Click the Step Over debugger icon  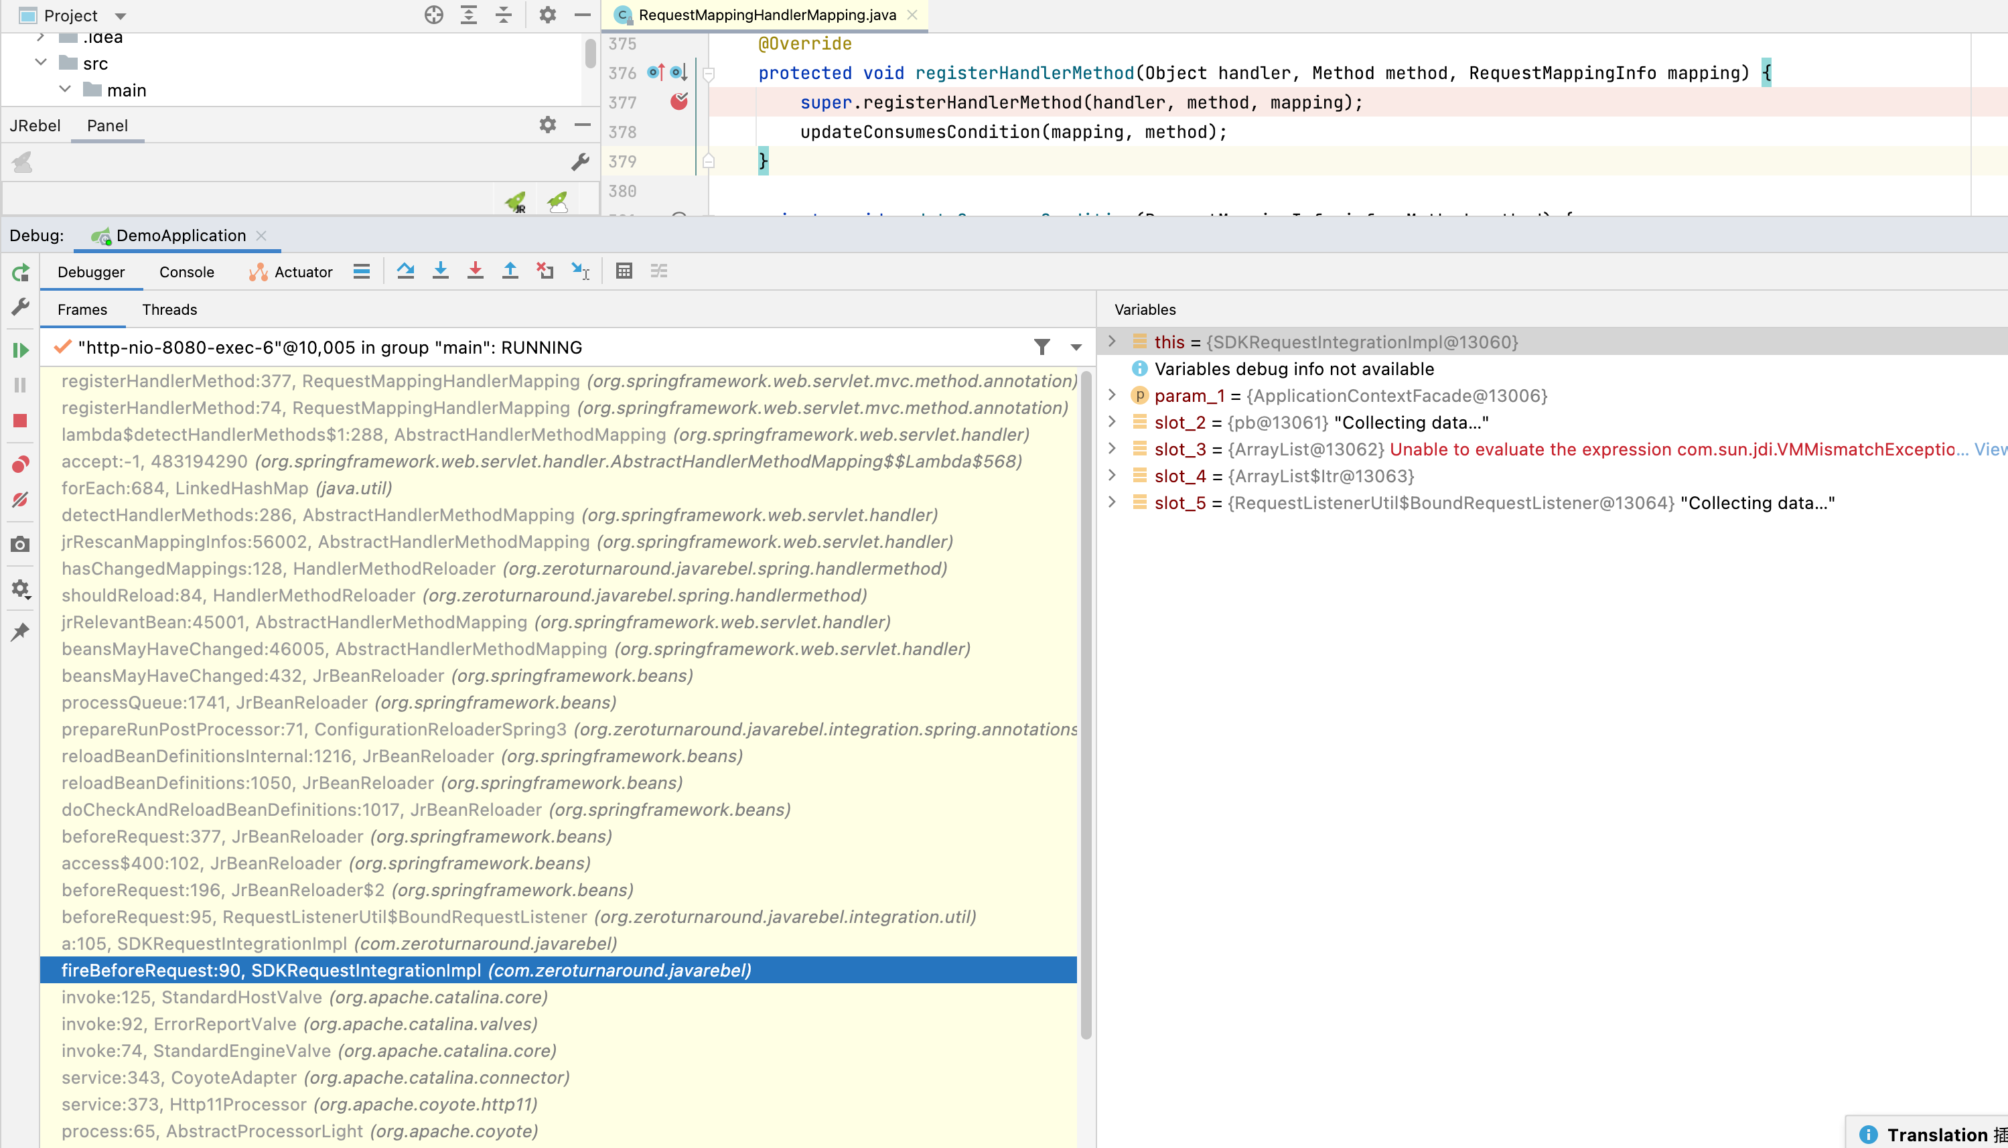coord(405,271)
